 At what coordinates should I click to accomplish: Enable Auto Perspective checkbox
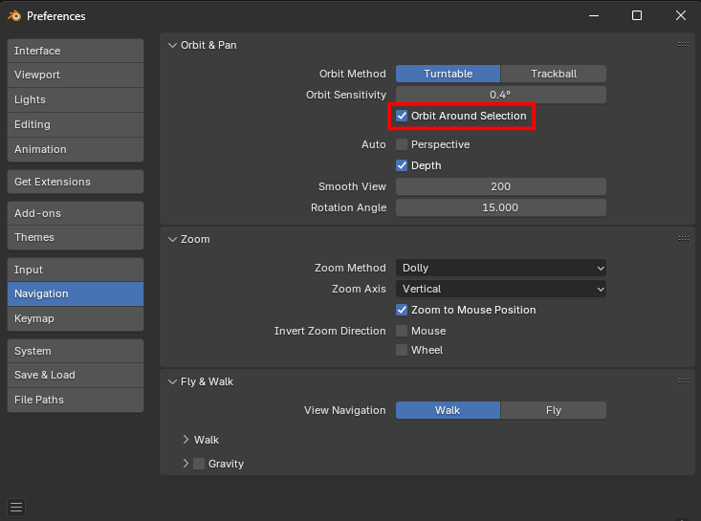tap(402, 144)
